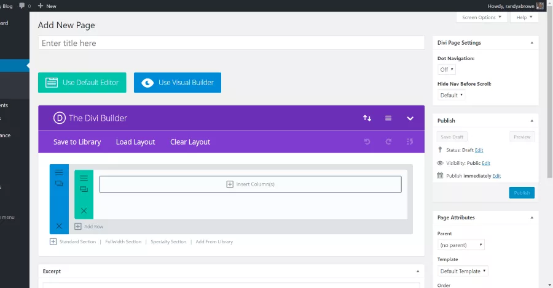Open the history states icon

tap(409, 142)
